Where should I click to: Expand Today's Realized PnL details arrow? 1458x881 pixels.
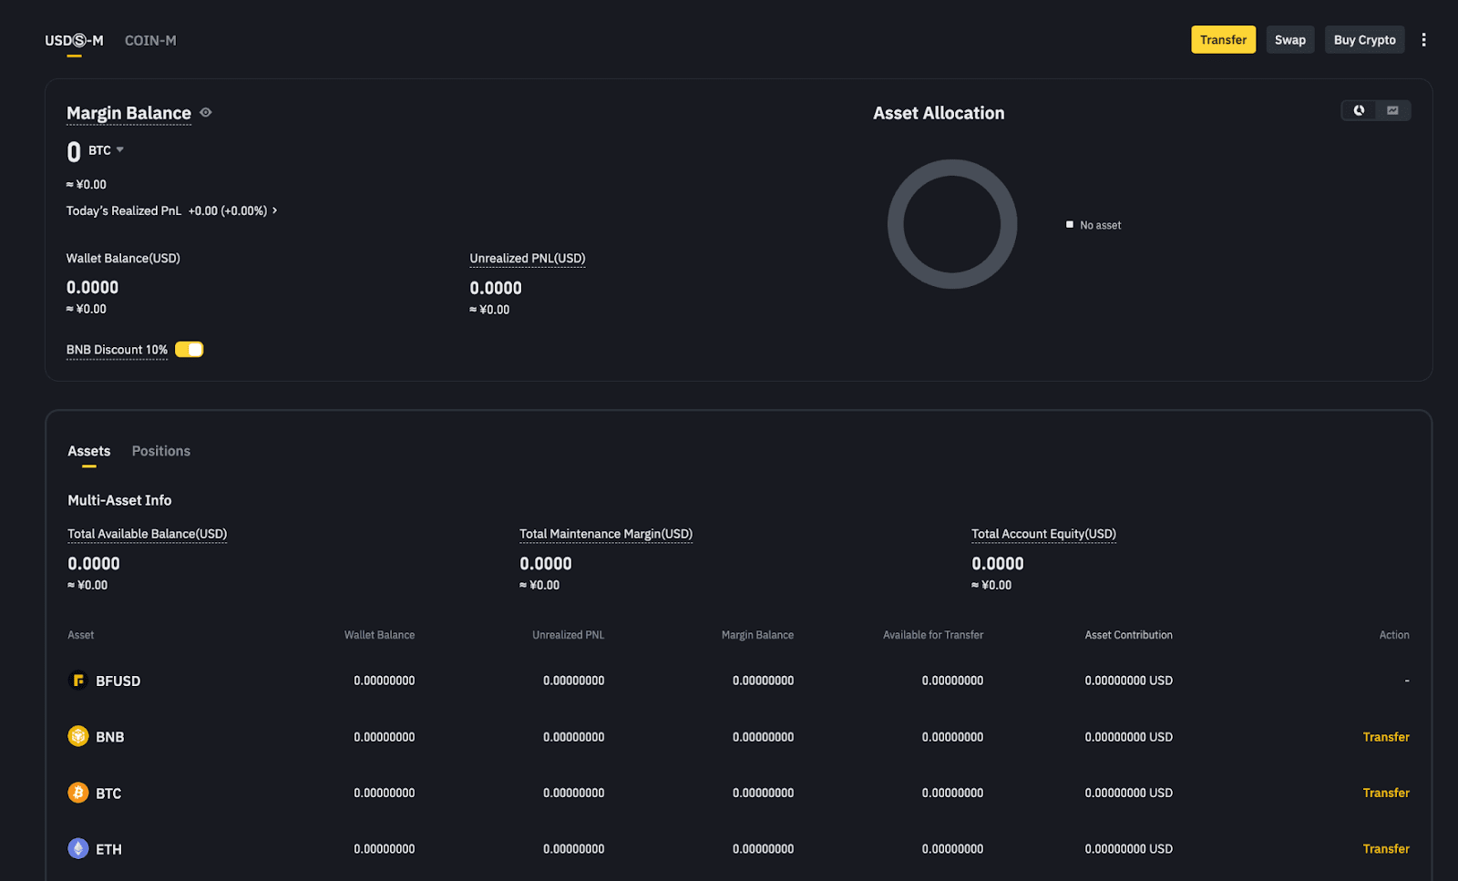(274, 210)
